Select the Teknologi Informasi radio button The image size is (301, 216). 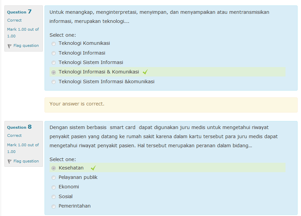pos(54,53)
